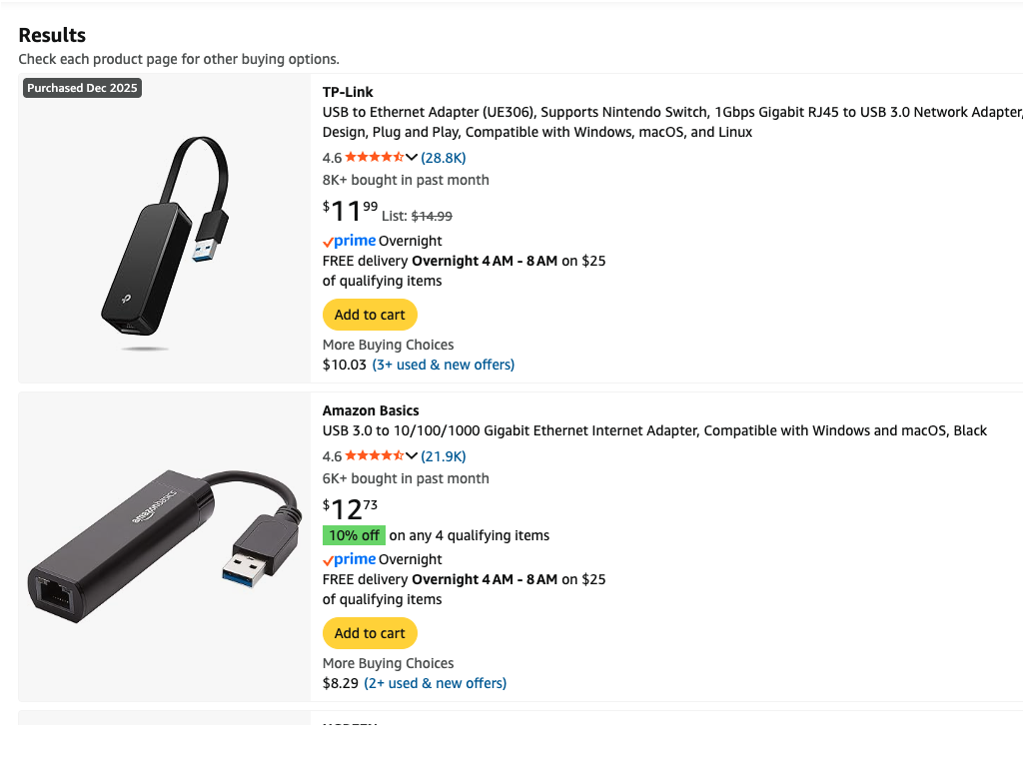
Task: Expand the Amazon Basics rating breakdown chevron
Action: pos(410,455)
